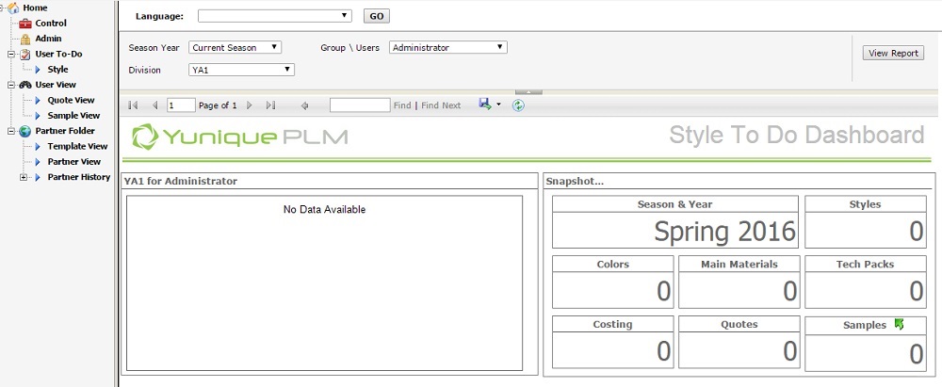The image size is (942, 387).
Task: Open export format dropdown arrow
Action: point(498,105)
